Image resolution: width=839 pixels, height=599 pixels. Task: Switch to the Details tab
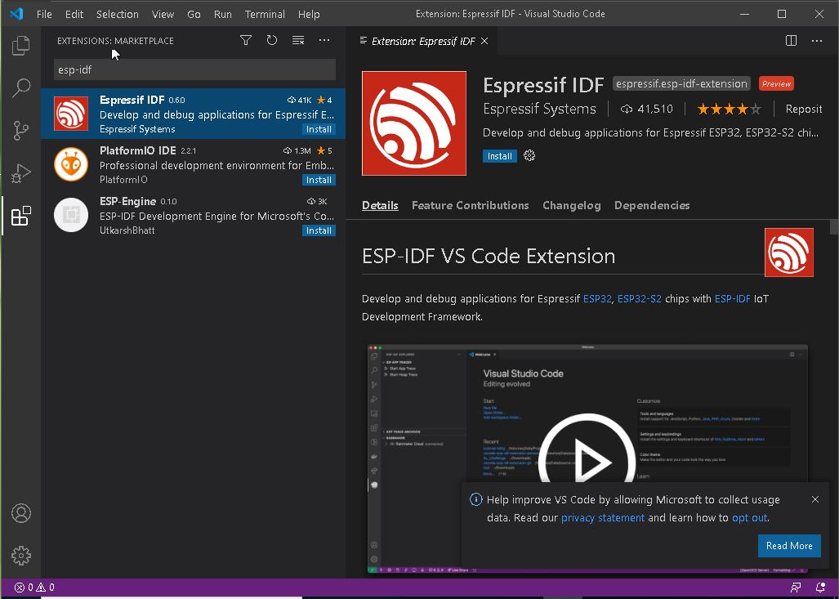coord(380,205)
